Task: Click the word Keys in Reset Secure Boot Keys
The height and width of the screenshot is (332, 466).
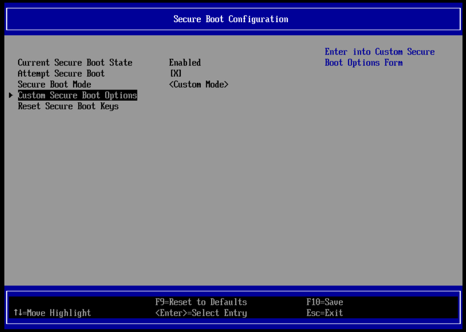Action: pos(110,106)
